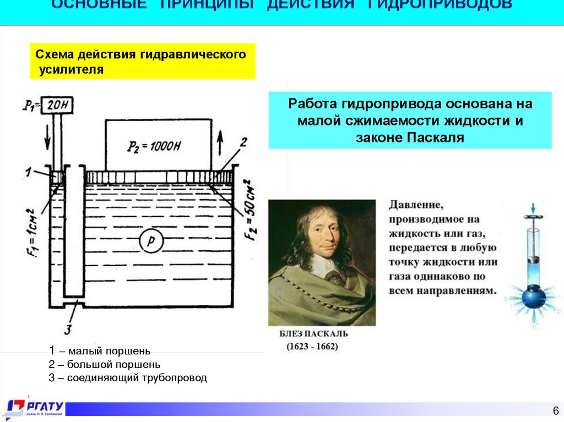This screenshot has width=564, height=422.
Task: Click the slide number 6
Action: click(556, 410)
